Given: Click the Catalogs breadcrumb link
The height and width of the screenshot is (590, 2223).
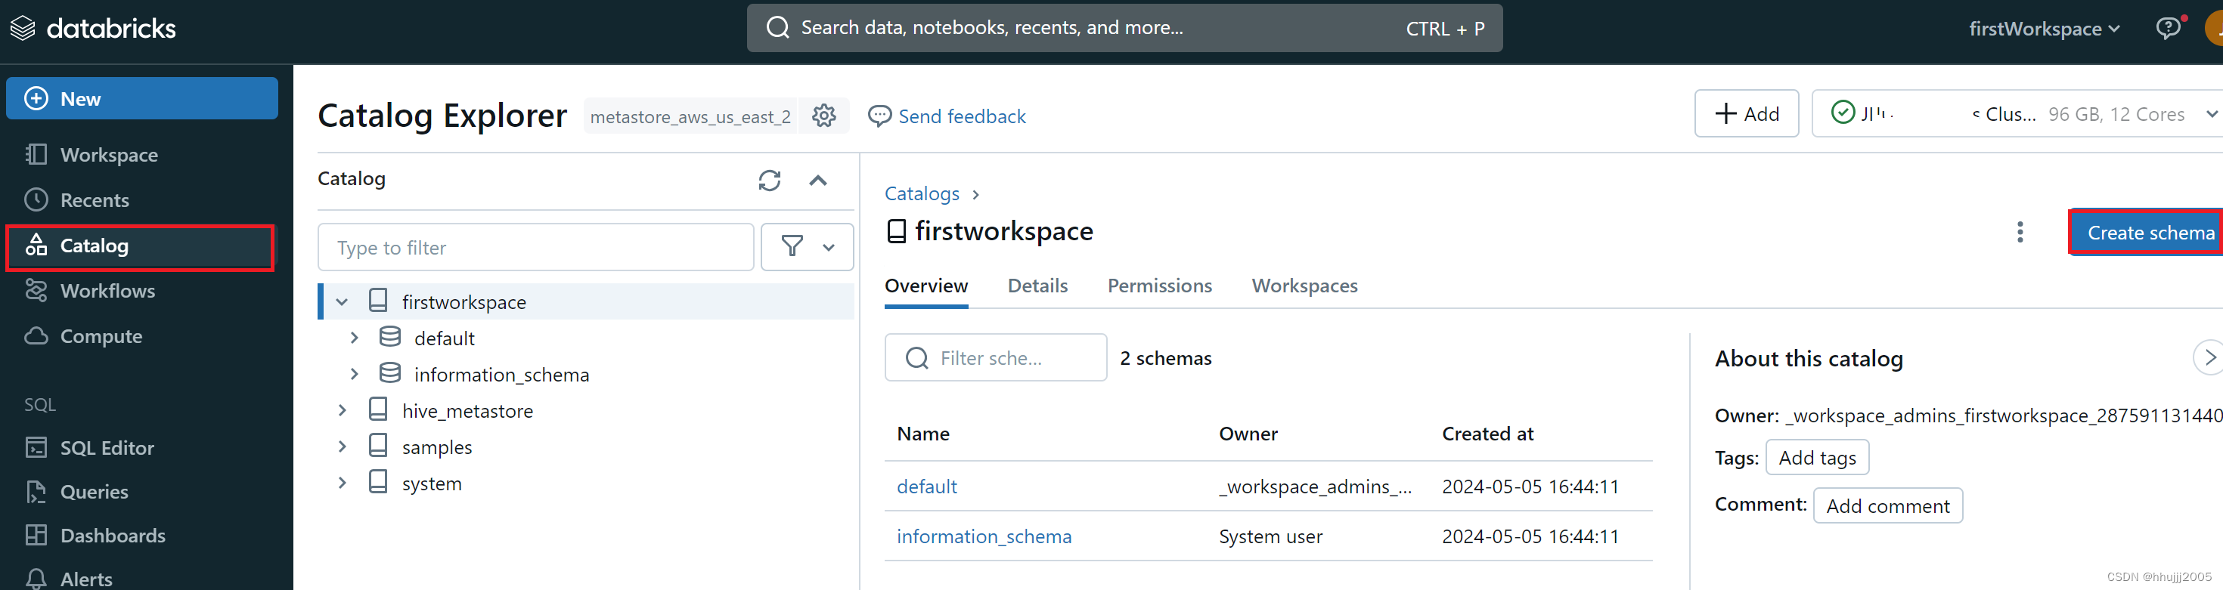Looking at the screenshot, I should pos(922,193).
